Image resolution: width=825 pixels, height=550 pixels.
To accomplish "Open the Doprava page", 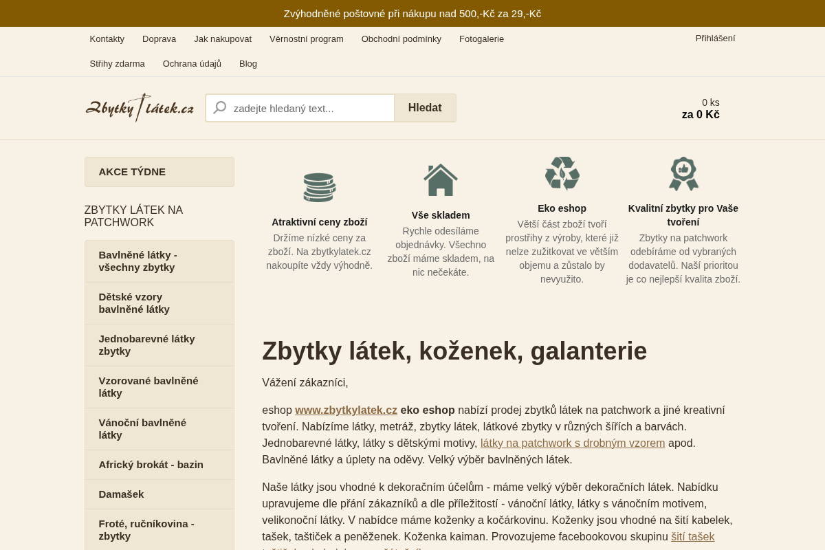I will coord(159,39).
